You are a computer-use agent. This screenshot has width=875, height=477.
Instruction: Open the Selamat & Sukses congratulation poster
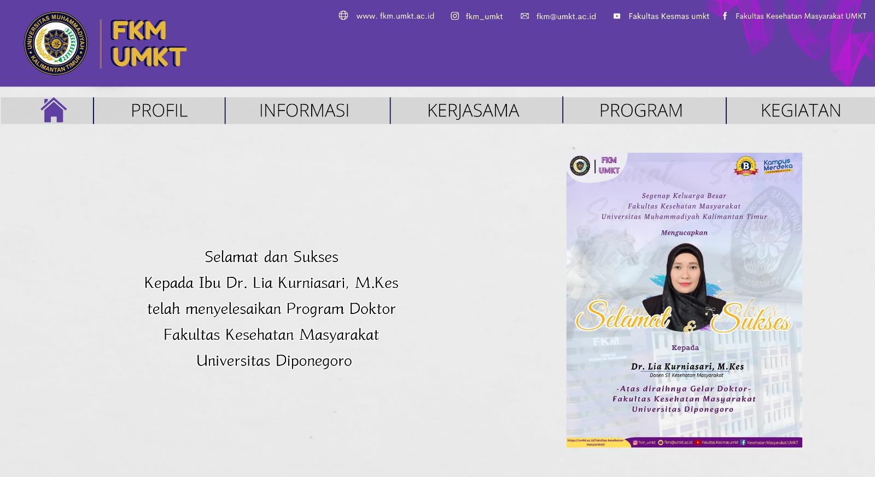point(684,300)
